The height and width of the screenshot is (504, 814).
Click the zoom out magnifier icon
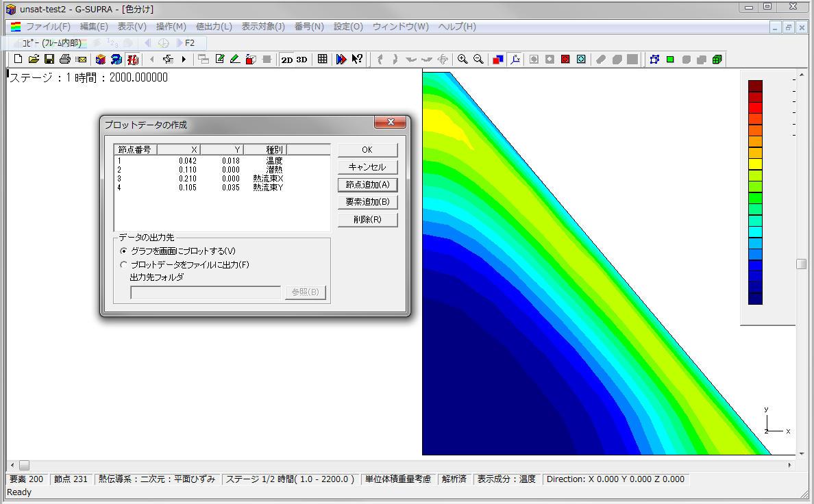tap(479, 59)
